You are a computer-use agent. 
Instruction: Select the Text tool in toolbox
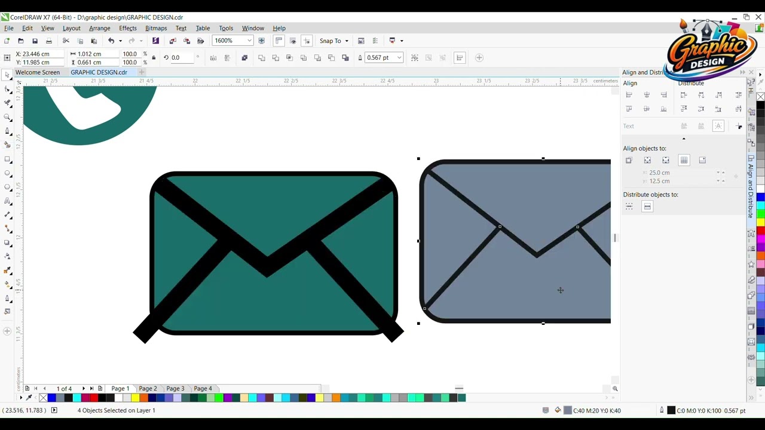(x=7, y=201)
